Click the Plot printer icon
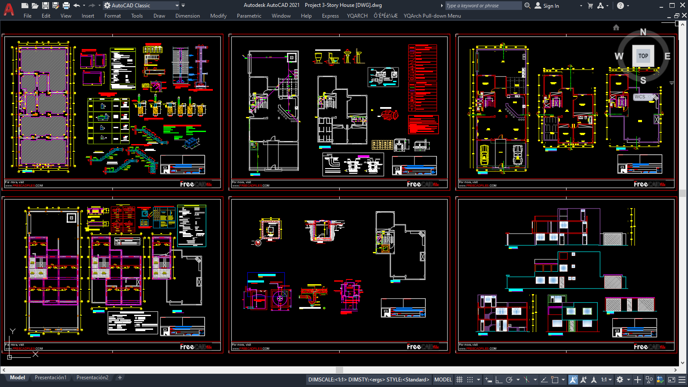Viewport: 688px width, 387px height. click(x=66, y=6)
